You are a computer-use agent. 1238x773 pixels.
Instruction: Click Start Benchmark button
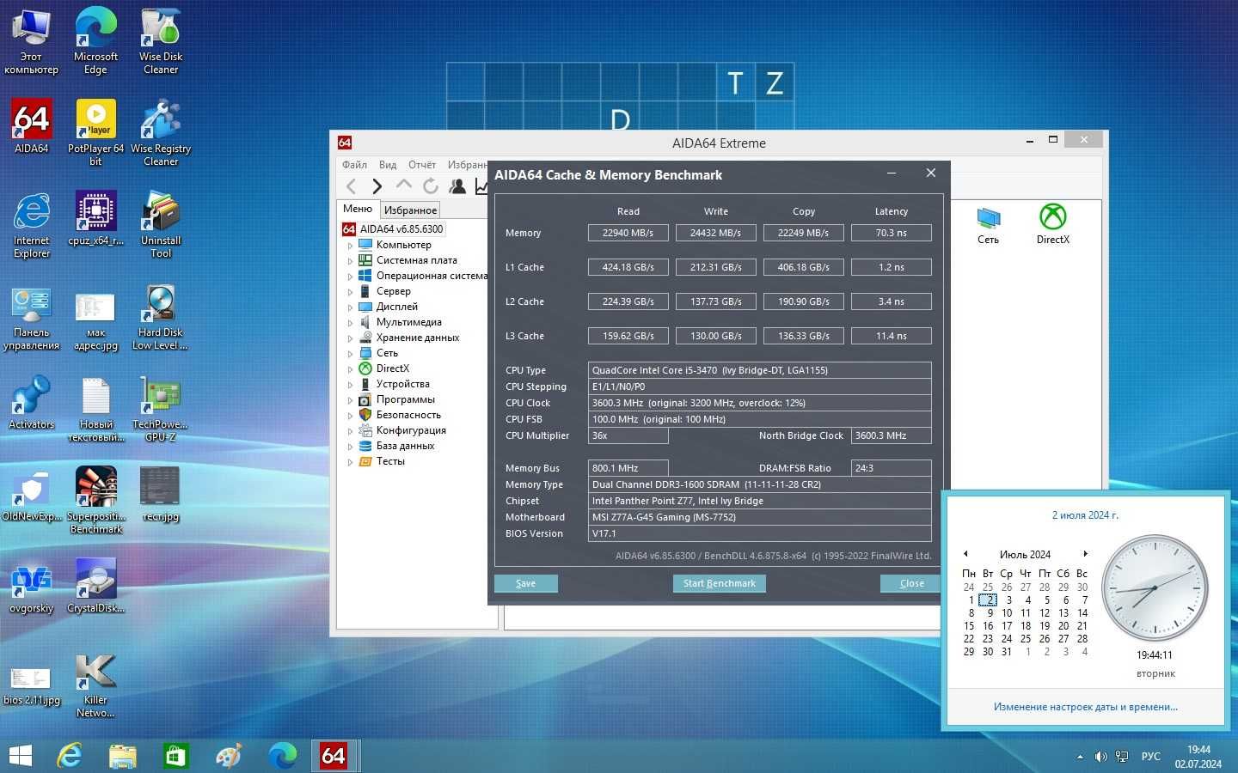click(720, 583)
